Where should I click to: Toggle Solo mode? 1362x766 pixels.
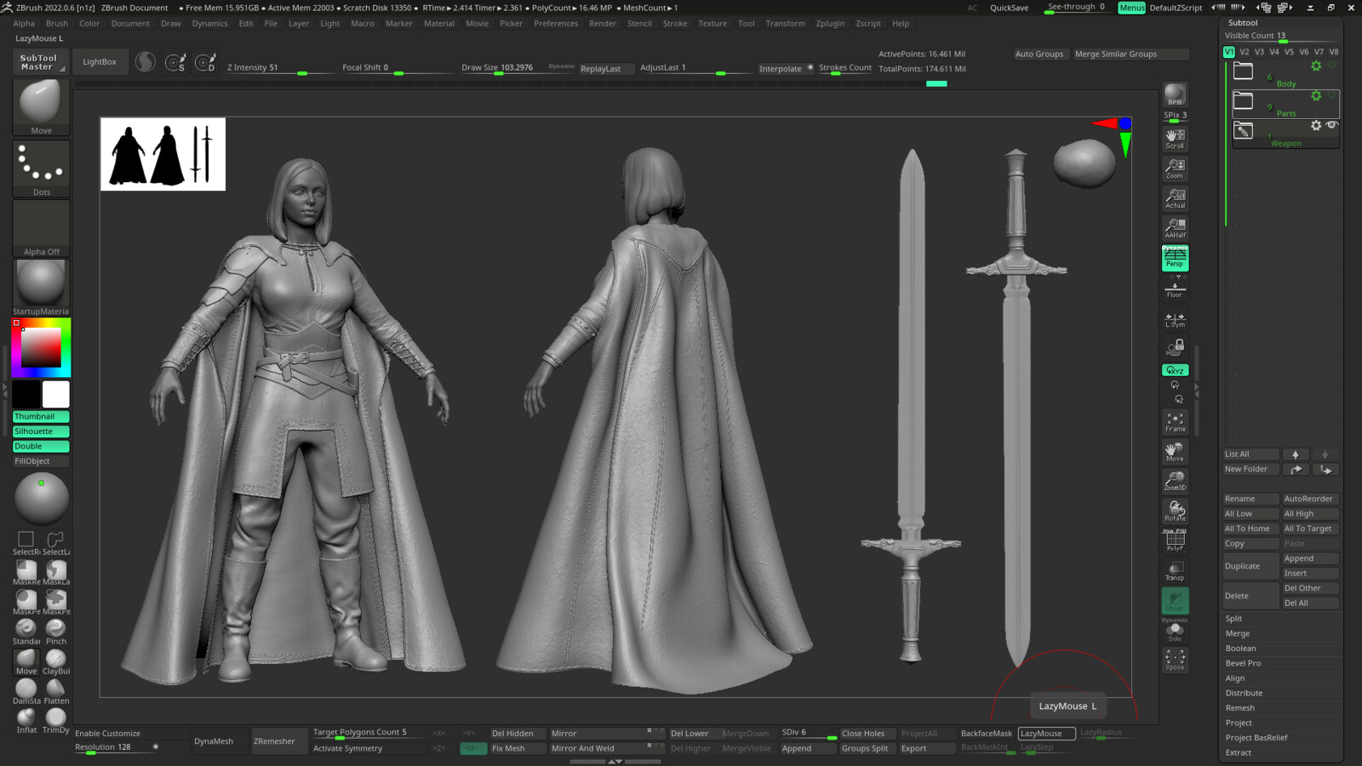[1175, 631]
